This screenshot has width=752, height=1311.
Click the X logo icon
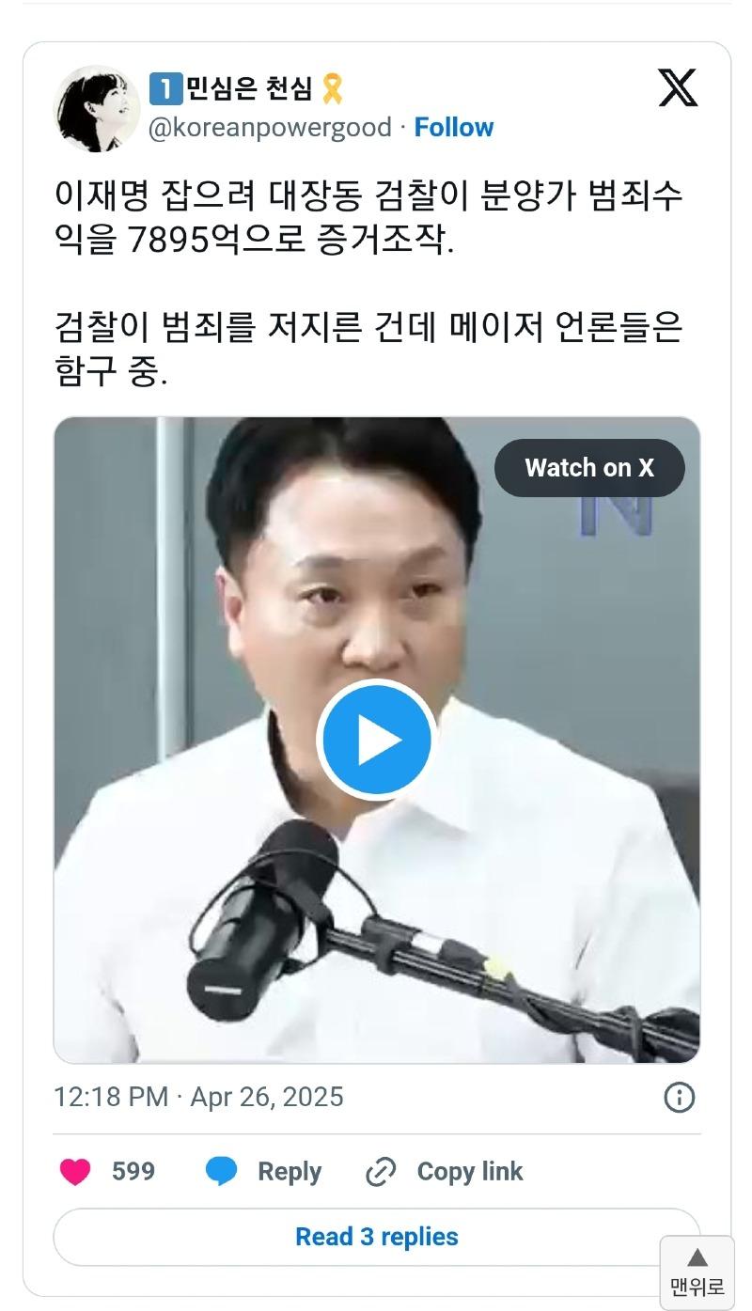(x=678, y=88)
